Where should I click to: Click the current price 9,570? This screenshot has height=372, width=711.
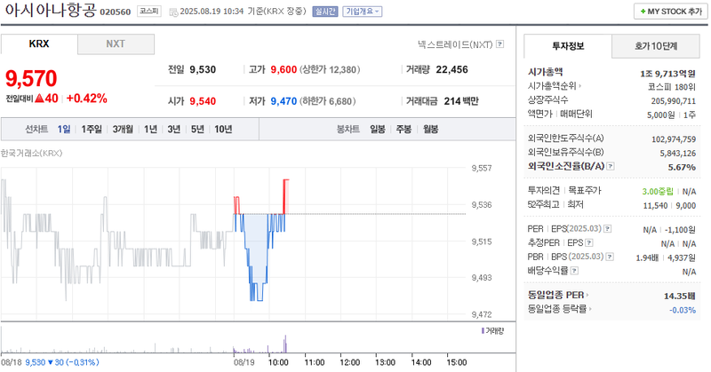click(x=31, y=78)
